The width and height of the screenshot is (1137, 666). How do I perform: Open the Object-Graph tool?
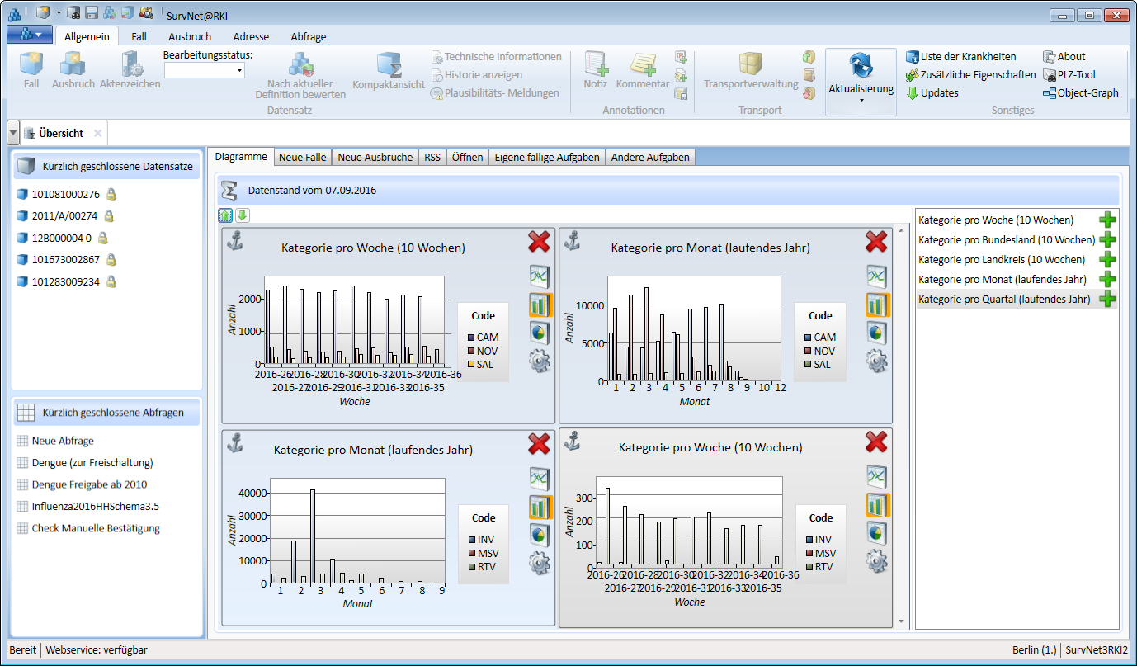click(x=1087, y=93)
